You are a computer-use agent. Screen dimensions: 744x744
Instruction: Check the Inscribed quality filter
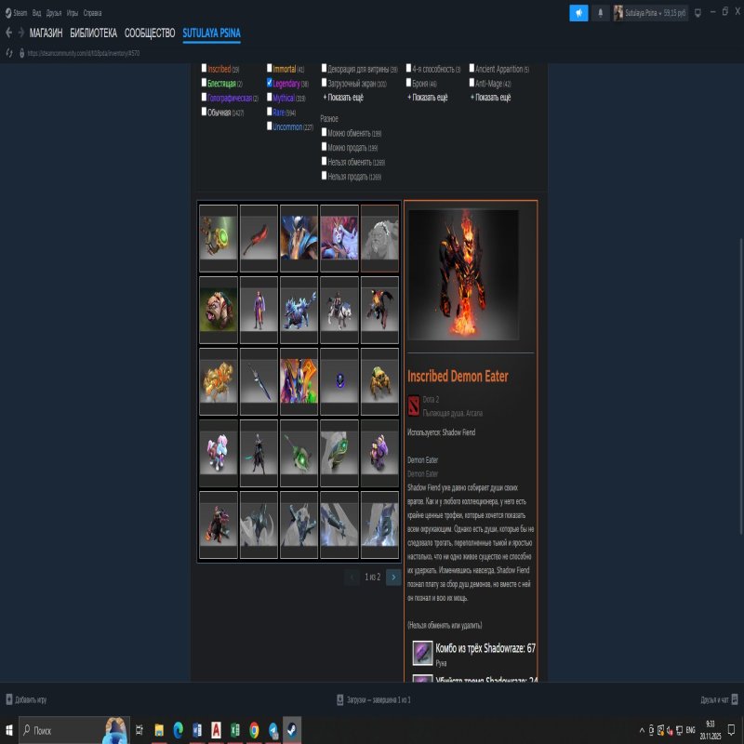pyautogui.click(x=205, y=67)
